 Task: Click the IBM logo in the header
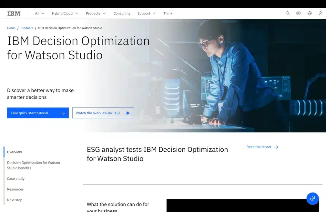[x=14, y=14]
